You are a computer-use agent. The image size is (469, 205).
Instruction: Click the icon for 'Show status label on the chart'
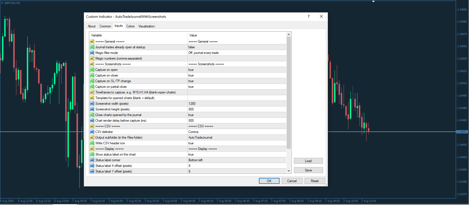(x=92, y=154)
